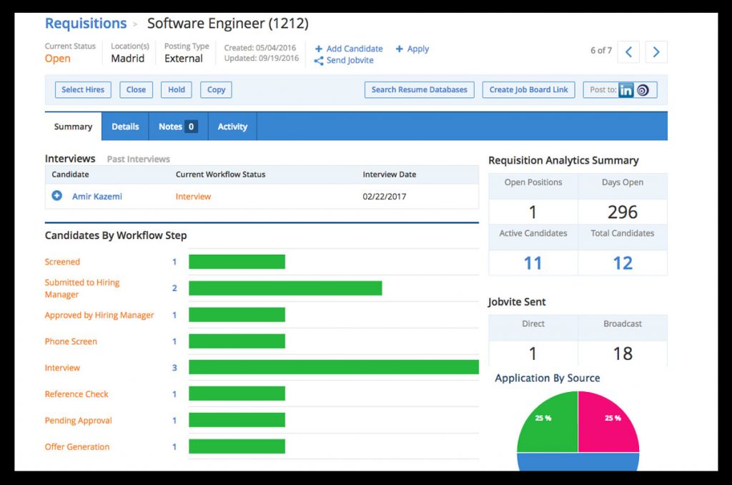Open the Notes tab

click(x=178, y=127)
